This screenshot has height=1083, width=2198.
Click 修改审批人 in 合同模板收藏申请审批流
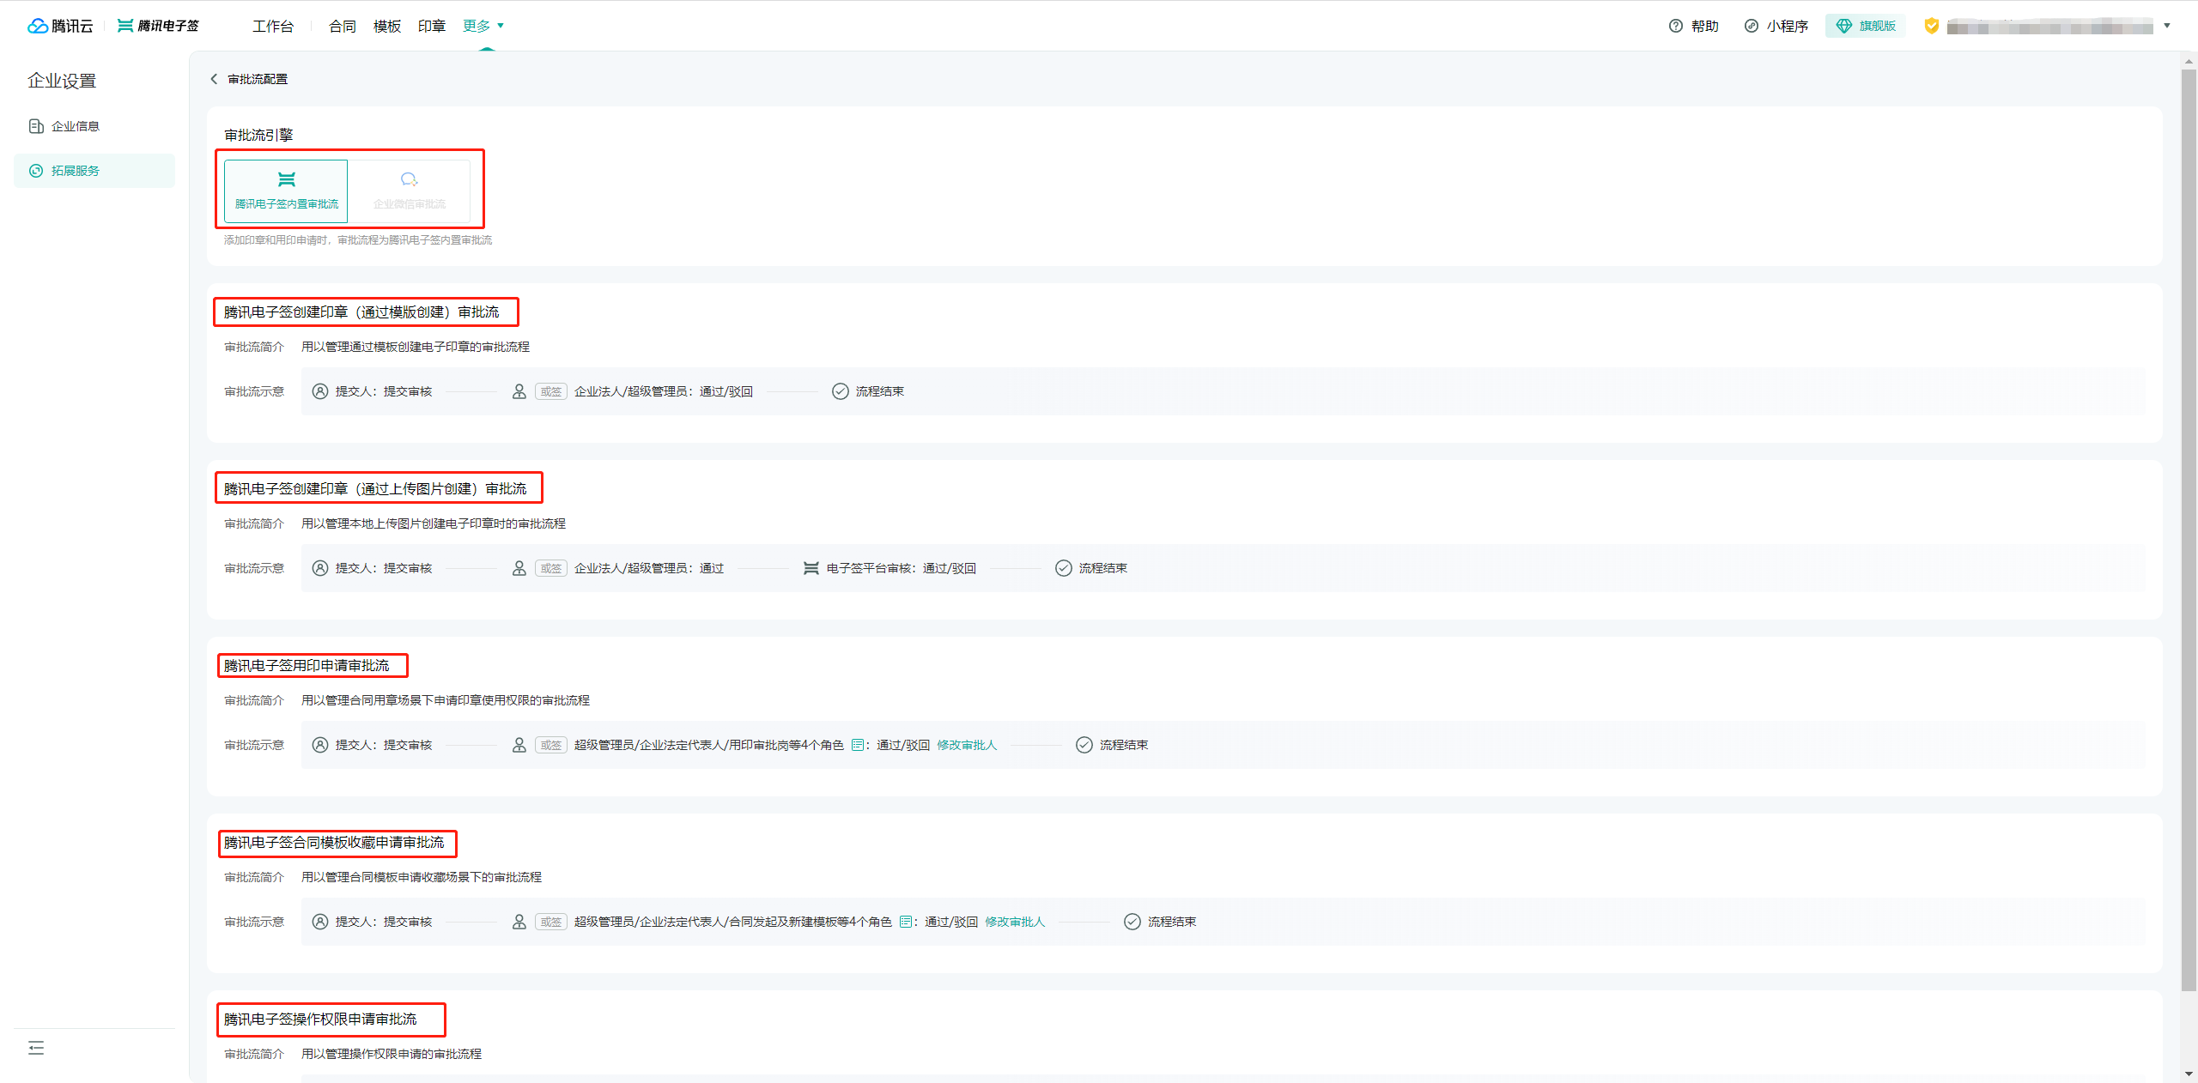coord(1015,922)
